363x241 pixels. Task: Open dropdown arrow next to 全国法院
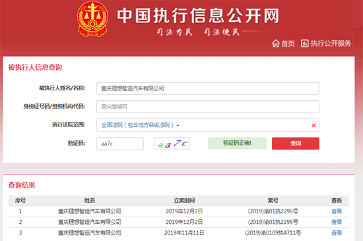tap(178, 126)
